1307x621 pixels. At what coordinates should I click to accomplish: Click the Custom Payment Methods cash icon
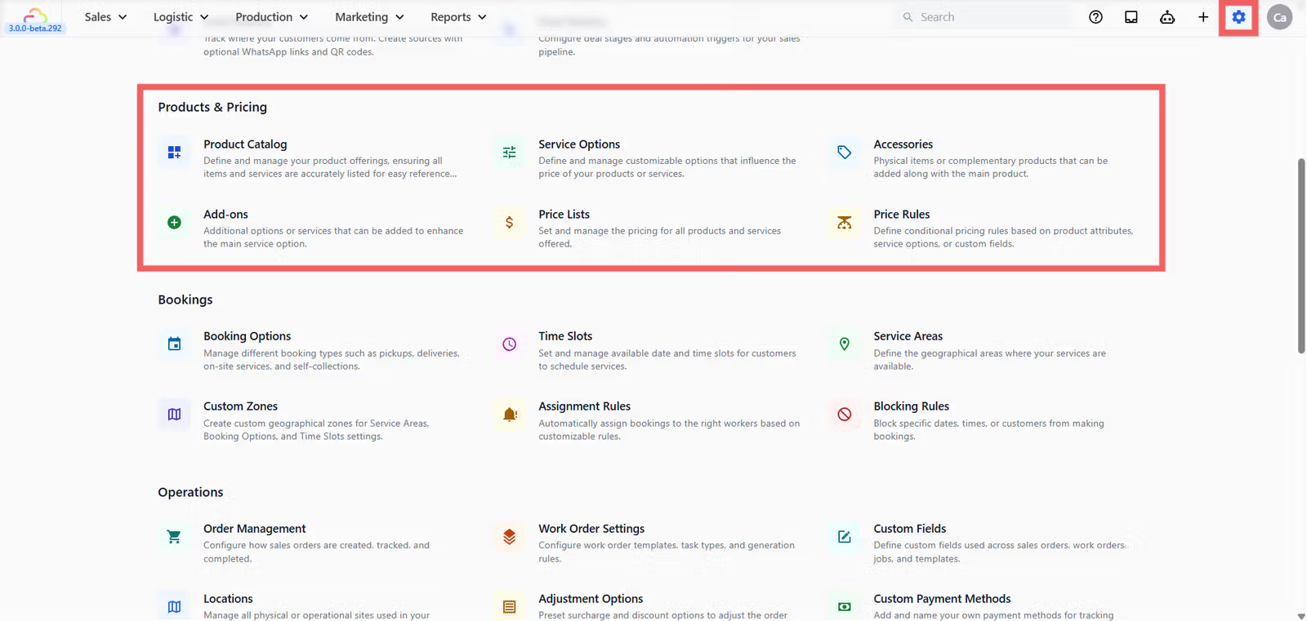point(844,607)
